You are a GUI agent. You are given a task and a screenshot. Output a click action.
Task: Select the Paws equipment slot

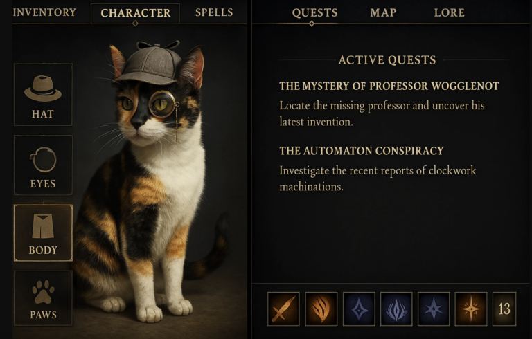point(43,298)
